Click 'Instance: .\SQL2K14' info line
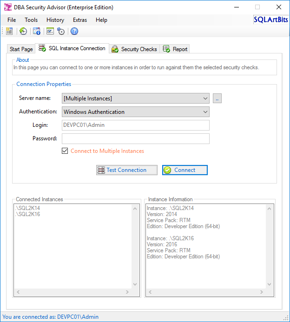This screenshot has height=322, width=290. 170,208
